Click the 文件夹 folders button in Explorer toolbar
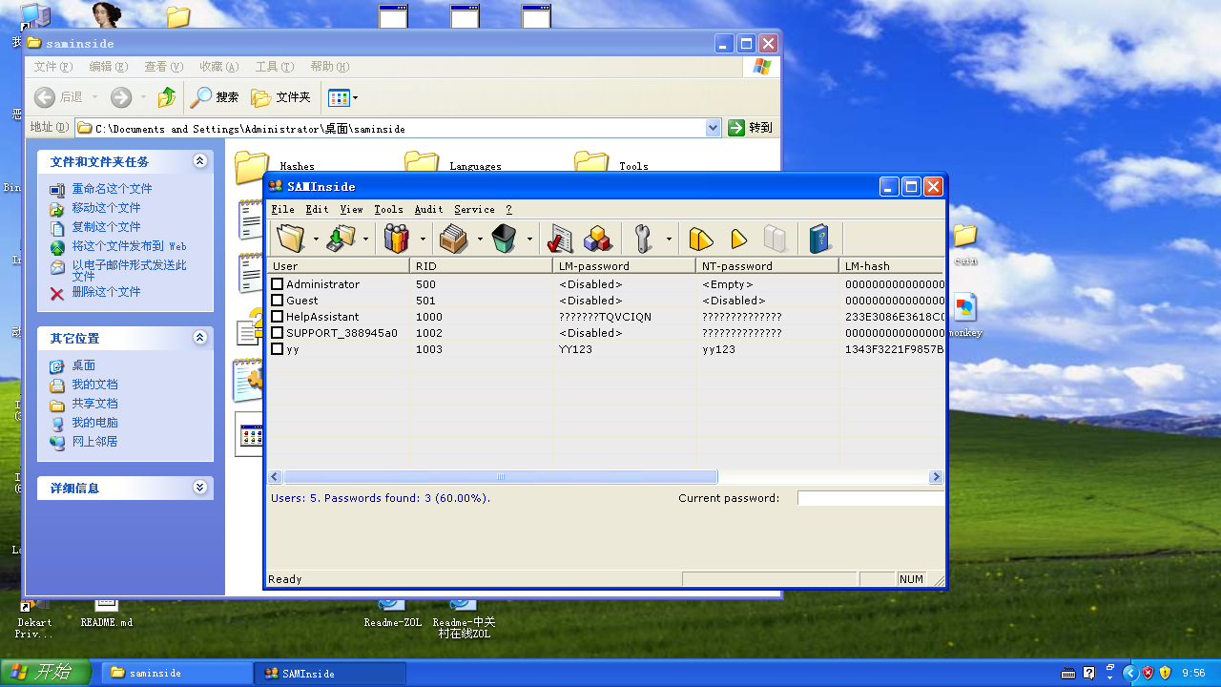 281,97
